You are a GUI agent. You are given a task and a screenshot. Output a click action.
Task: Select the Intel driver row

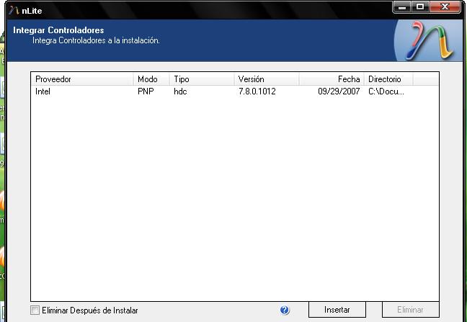(x=235, y=91)
